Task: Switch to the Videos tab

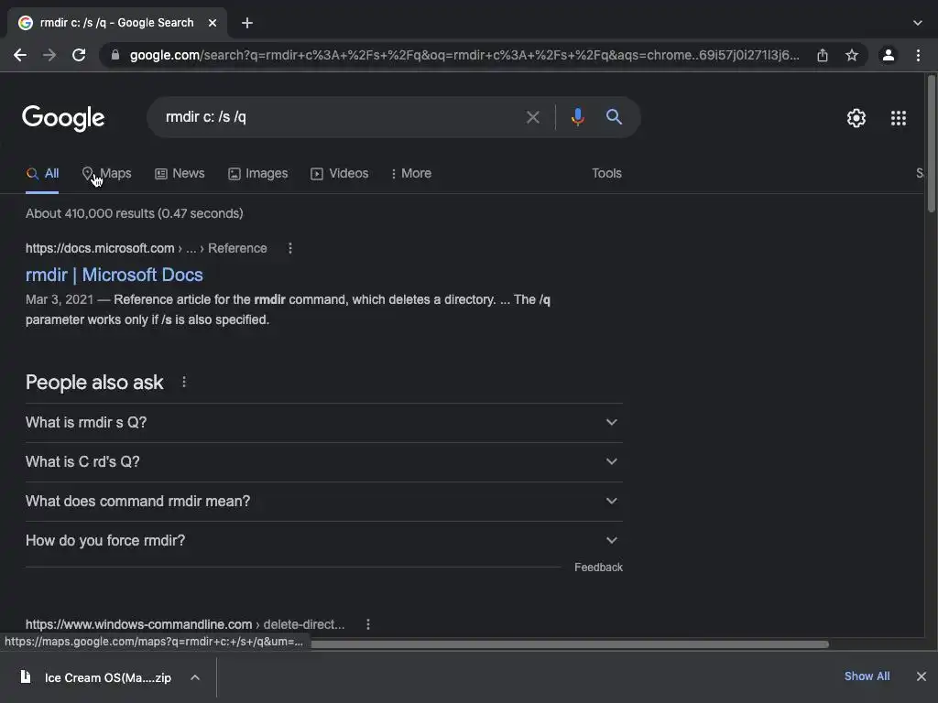Action: 339,173
